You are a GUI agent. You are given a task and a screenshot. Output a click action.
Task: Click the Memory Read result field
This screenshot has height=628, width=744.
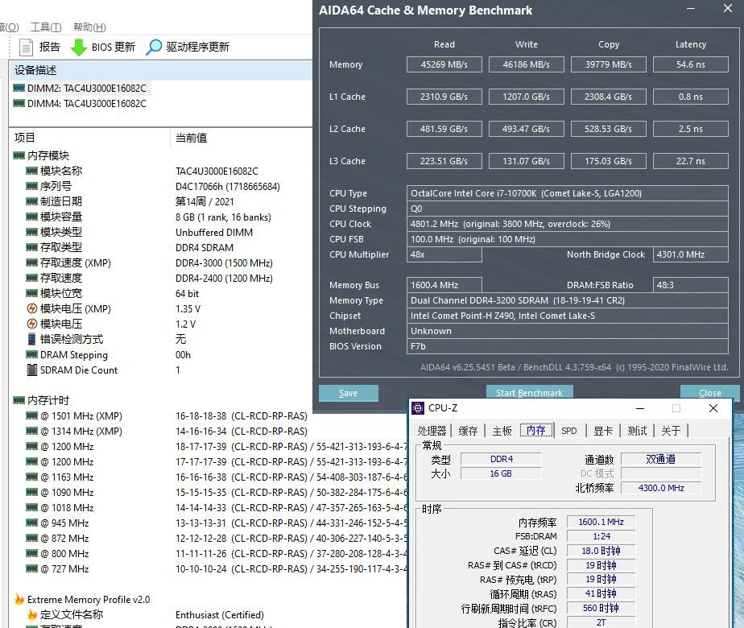(x=444, y=64)
